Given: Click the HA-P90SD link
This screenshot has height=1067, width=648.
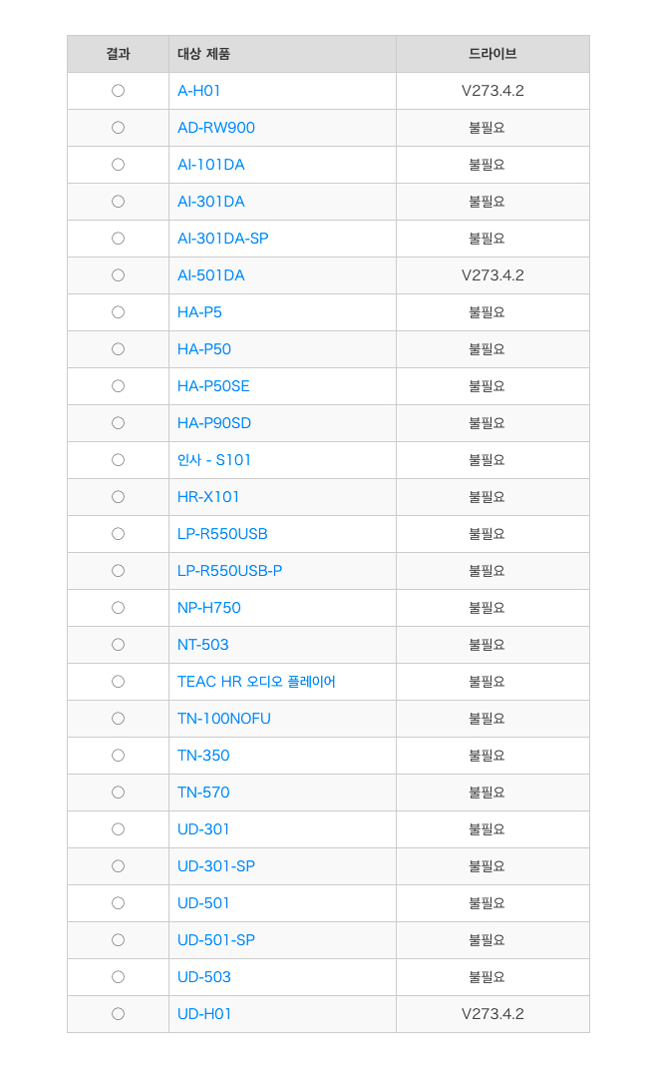Looking at the screenshot, I should point(214,423).
